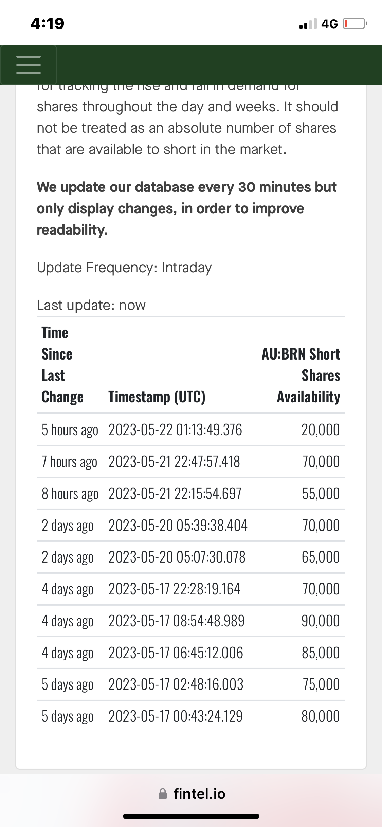
Task: Tap the fintel.io address bar
Action: tap(191, 794)
